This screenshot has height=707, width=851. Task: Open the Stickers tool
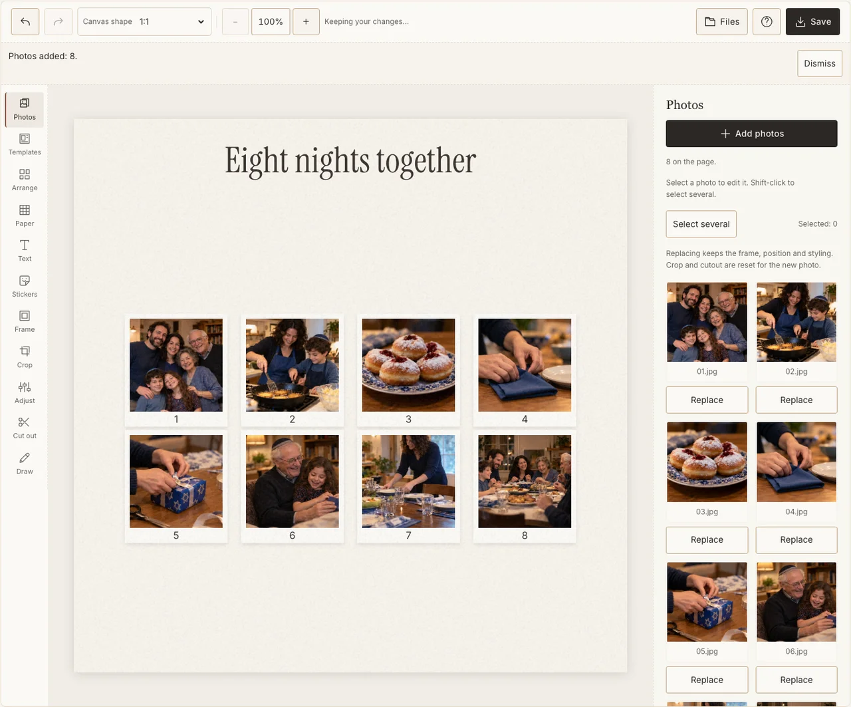(25, 287)
